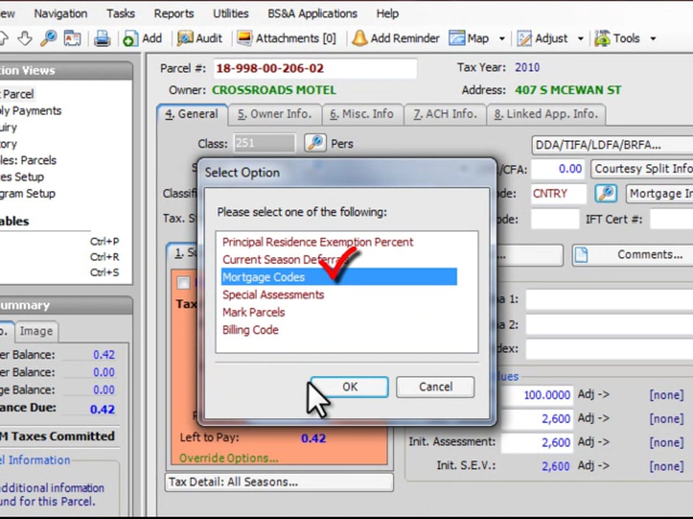The width and height of the screenshot is (693, 519).
Task: Select es Setup in left sidebar
Action: (22, 177)
